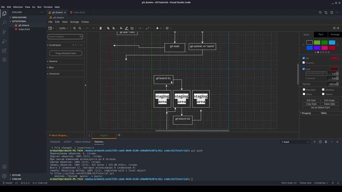Open the waypoints style dropdown

pos(148,28)
